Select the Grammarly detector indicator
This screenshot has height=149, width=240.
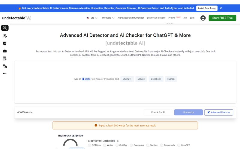161,145
